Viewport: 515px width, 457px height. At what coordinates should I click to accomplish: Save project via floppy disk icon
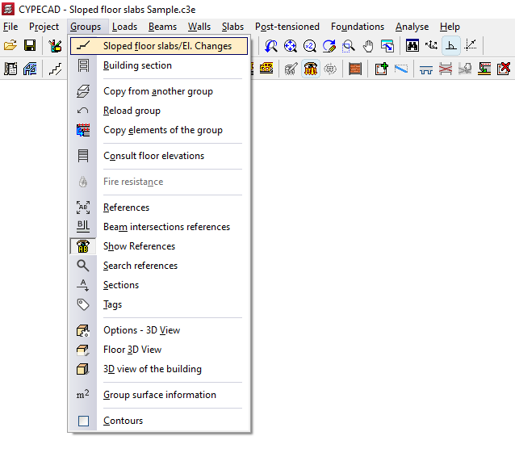coord(30,46)
